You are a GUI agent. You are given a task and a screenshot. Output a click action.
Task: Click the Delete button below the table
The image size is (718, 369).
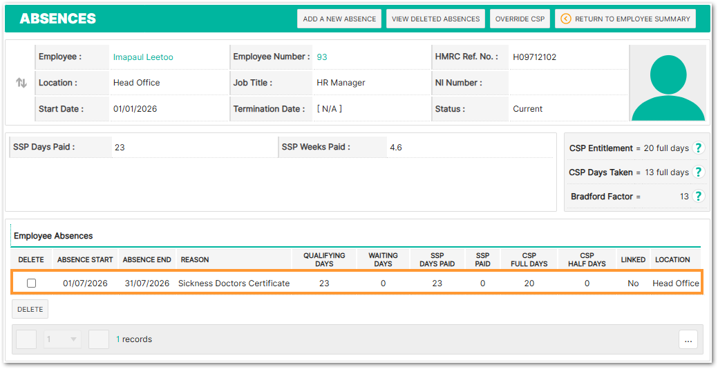(x=30, y=309)
